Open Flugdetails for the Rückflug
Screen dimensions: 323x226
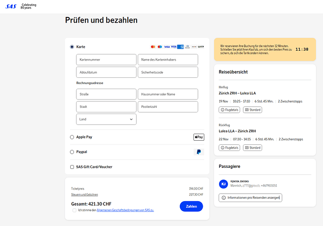229,148
